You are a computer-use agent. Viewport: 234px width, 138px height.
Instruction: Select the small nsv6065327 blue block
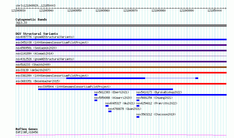pos(107,106)
